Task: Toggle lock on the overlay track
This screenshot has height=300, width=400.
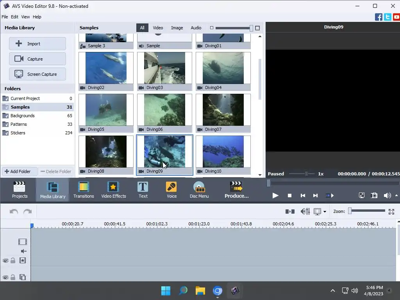Action: (13, 277)
